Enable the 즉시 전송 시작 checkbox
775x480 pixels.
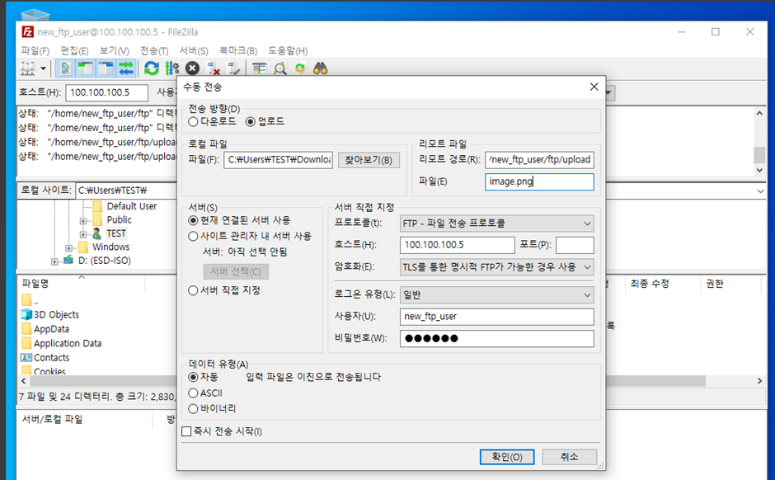click(x=186, y=431)
